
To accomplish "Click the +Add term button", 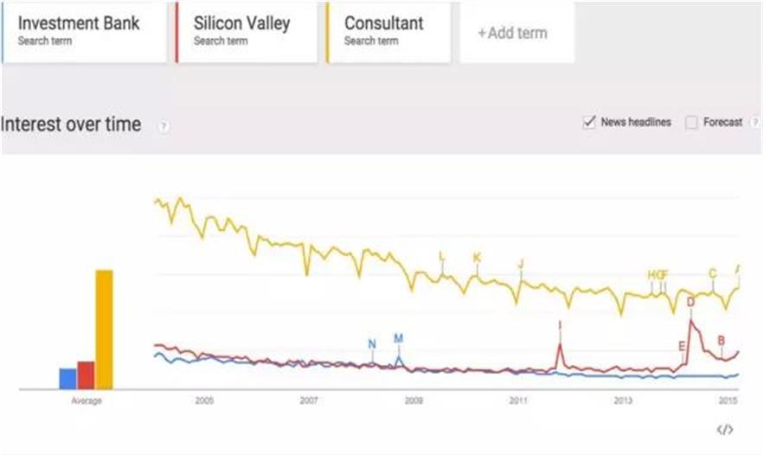I will pyautogui.click(x=516, y=33).
